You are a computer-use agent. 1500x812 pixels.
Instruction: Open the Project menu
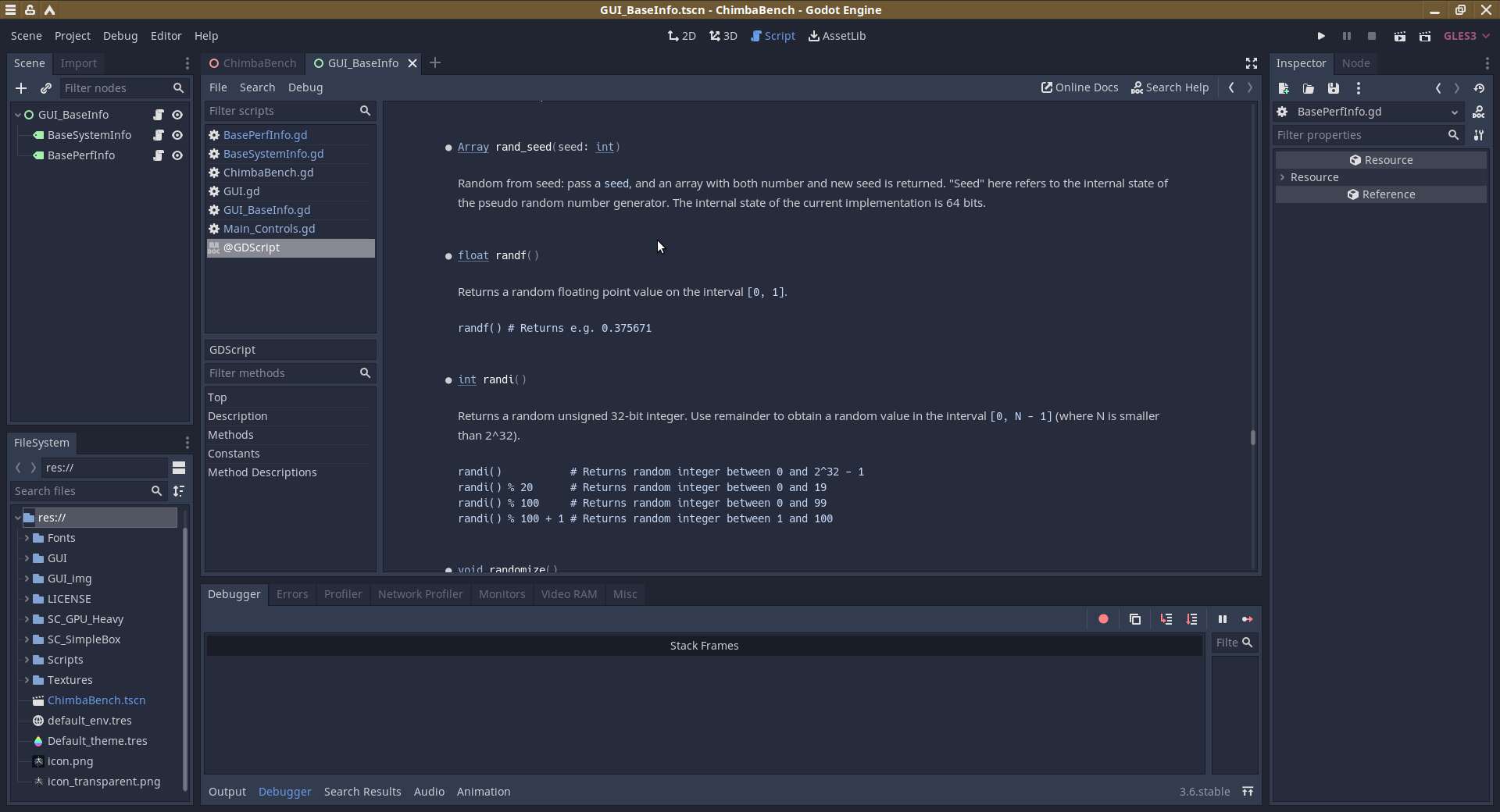(x=72, y=36)
